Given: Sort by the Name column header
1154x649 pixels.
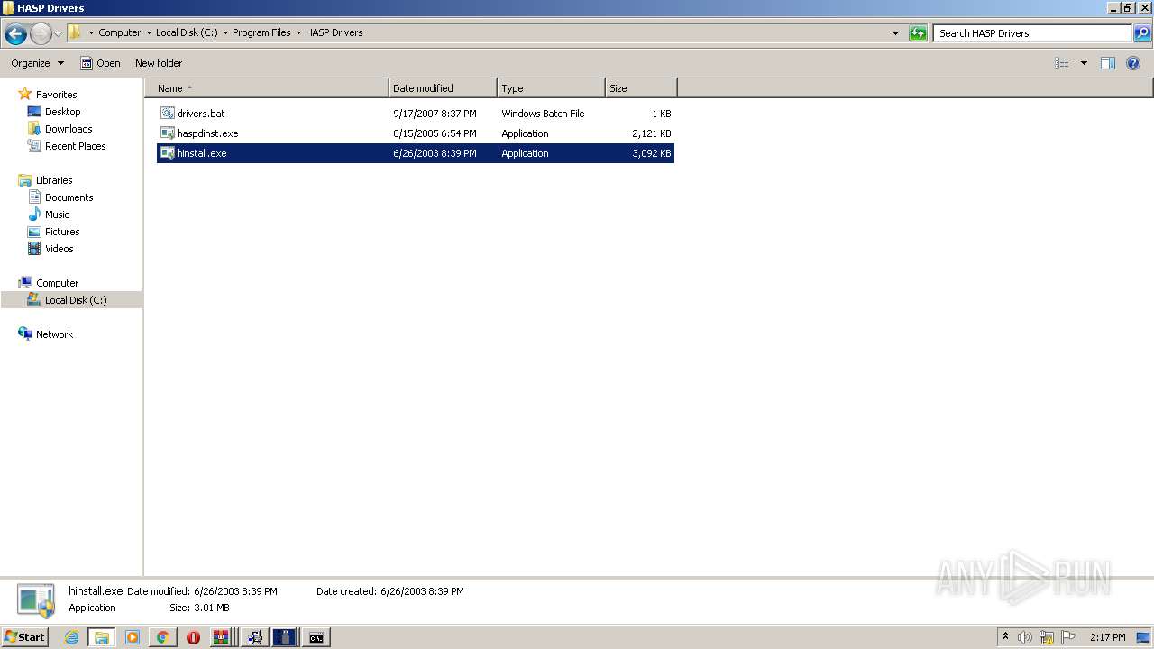Looking at the screenshot, I should click(x=266, y=88).
